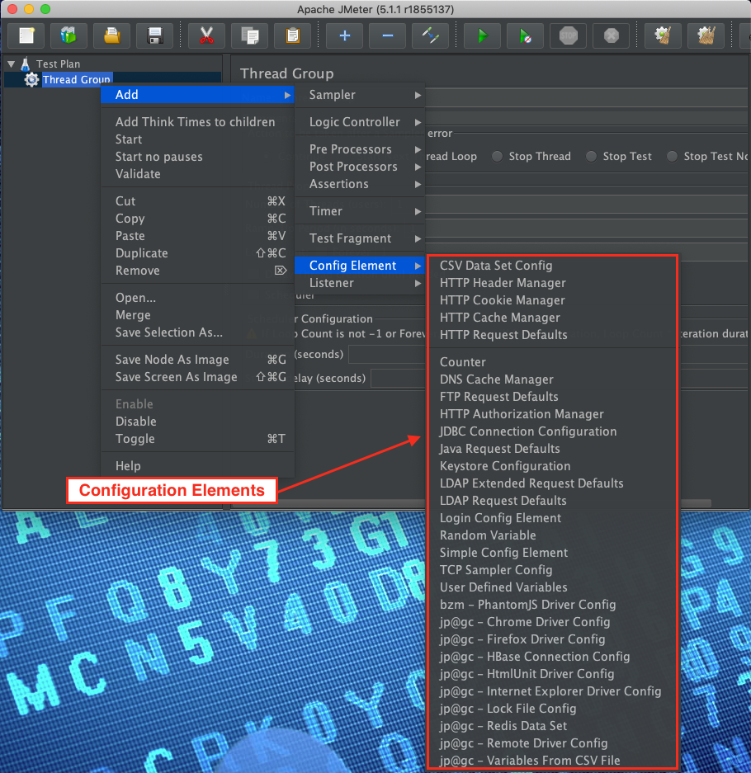Screen dimensions: 751x773
Task: Open the Add submenu entry
Action: 198,95
